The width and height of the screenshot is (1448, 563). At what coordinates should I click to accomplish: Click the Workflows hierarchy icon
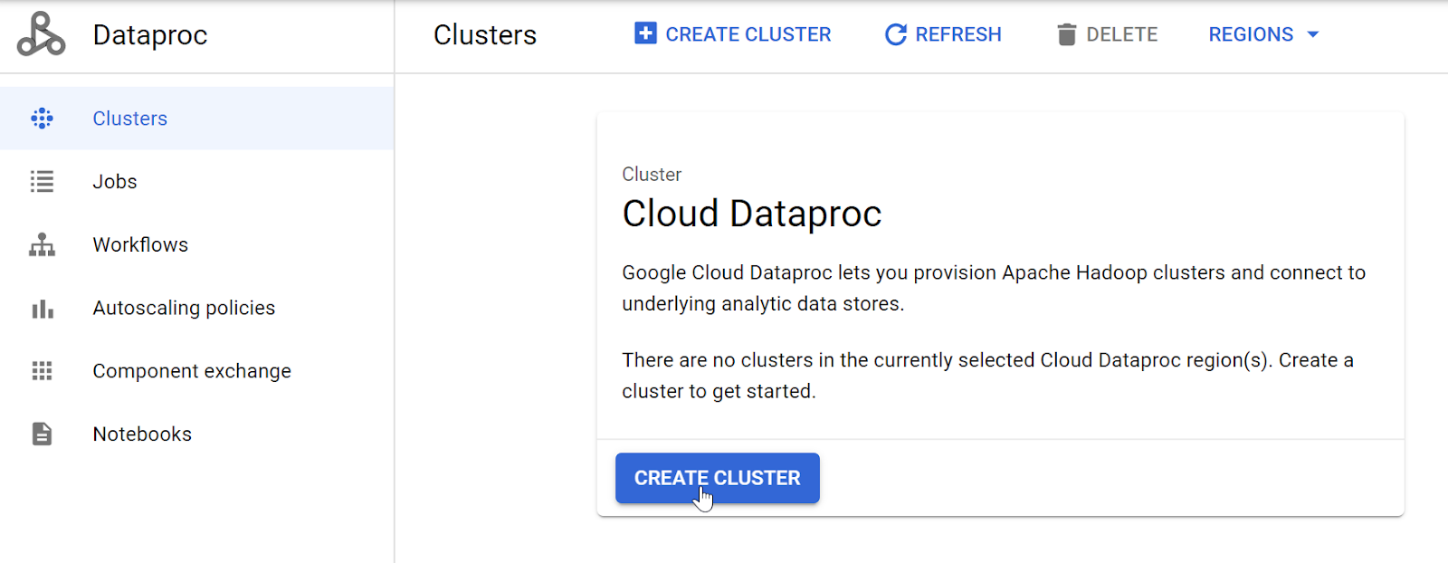pyautogui.click(x=42, y=245)
